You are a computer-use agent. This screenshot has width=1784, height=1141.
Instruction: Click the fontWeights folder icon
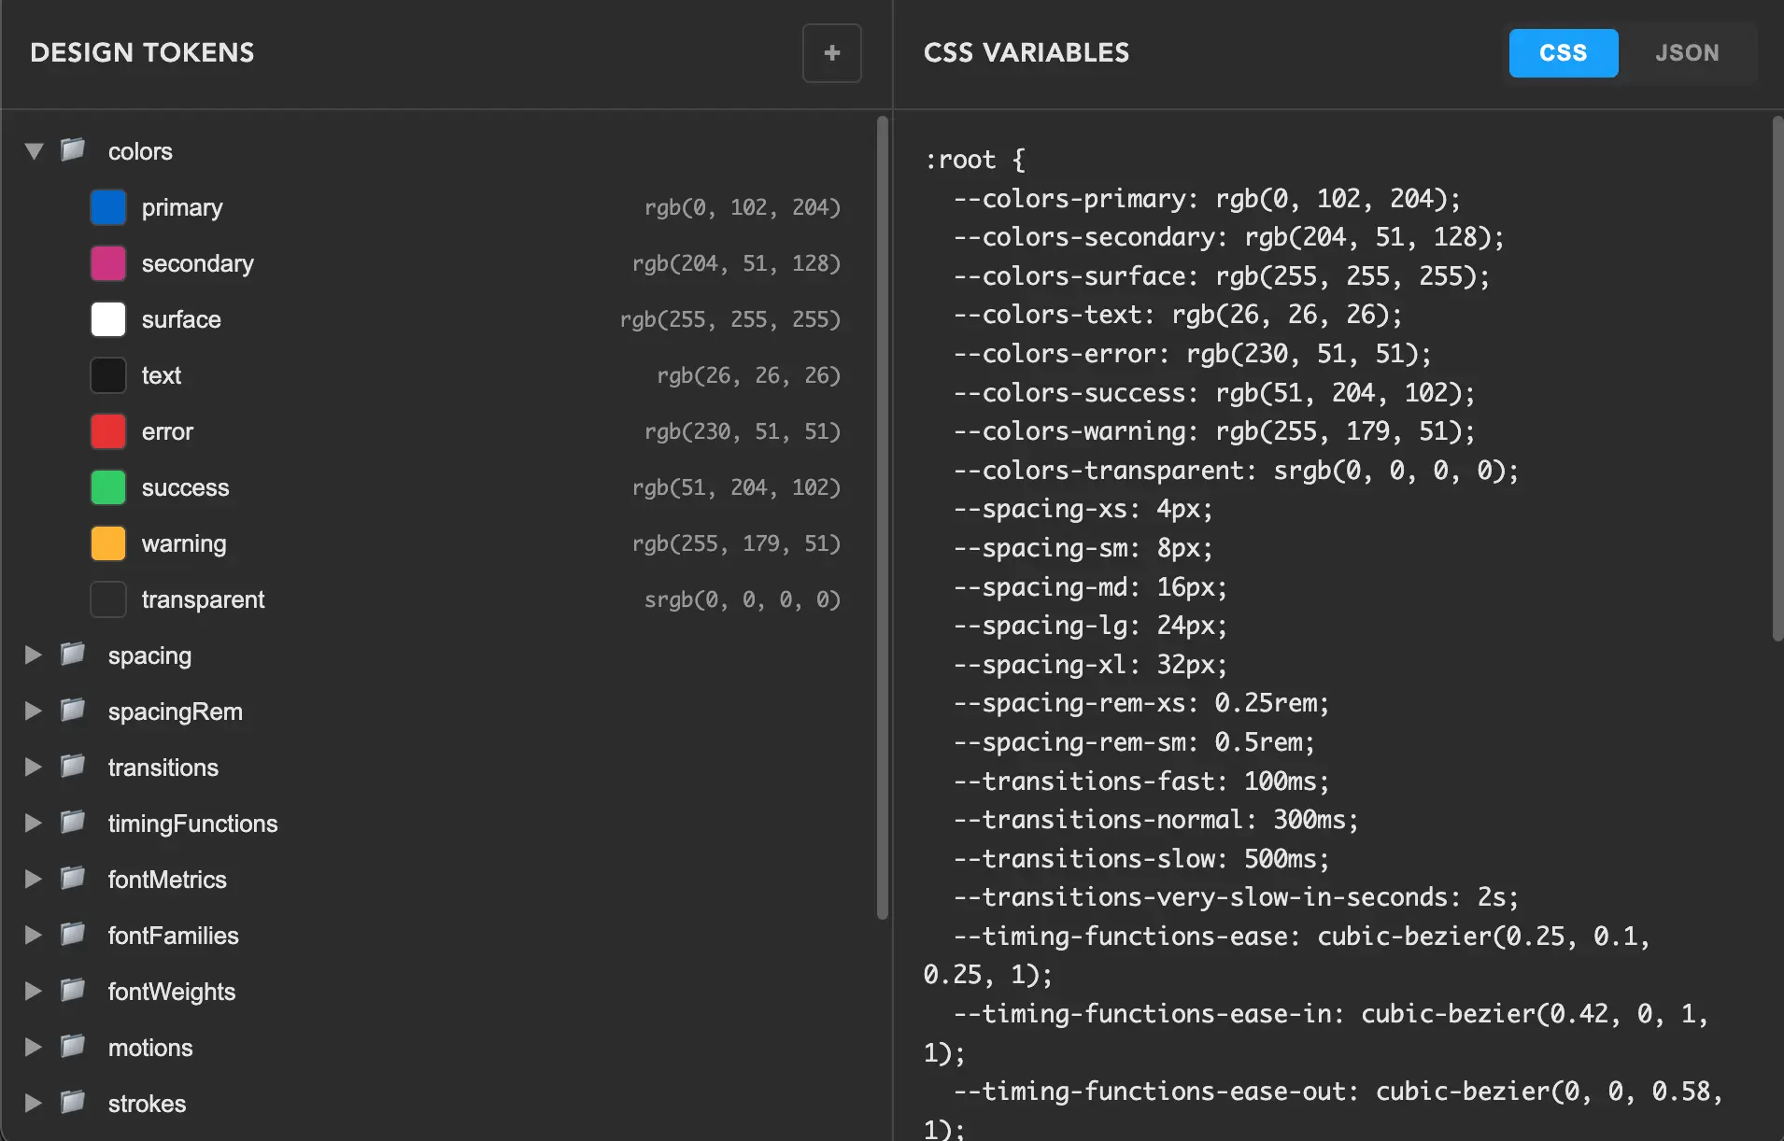pos(72,991)
